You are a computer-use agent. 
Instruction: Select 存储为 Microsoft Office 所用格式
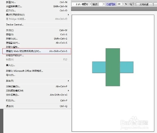37,71
